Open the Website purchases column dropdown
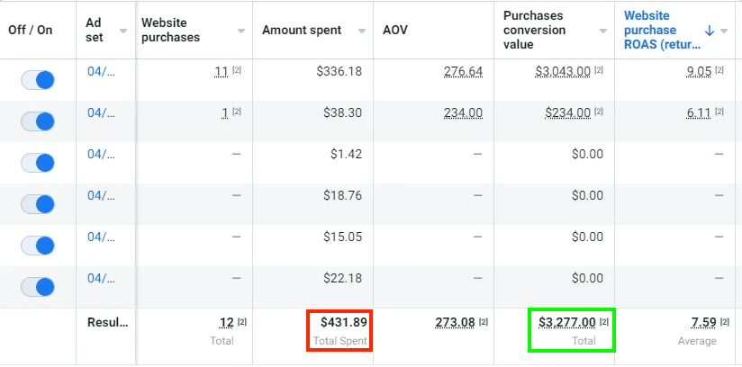742x367 pixels. pos(240,31)
